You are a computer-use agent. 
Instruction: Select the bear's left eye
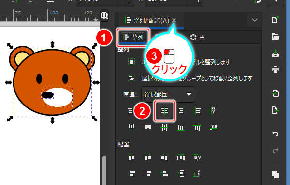coord(39,79)
